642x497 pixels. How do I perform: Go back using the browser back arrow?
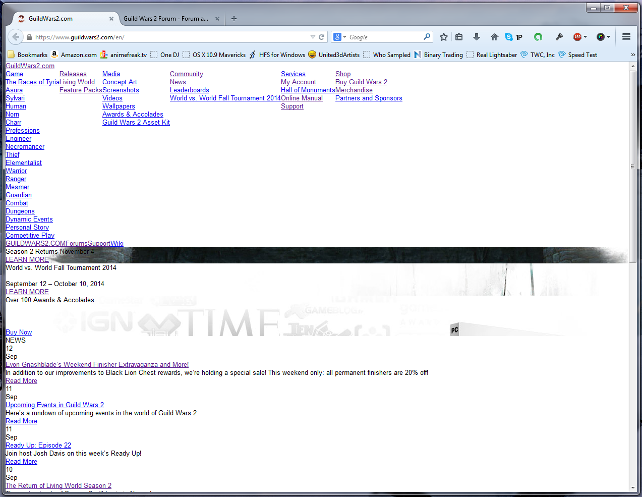pos(16,37)
